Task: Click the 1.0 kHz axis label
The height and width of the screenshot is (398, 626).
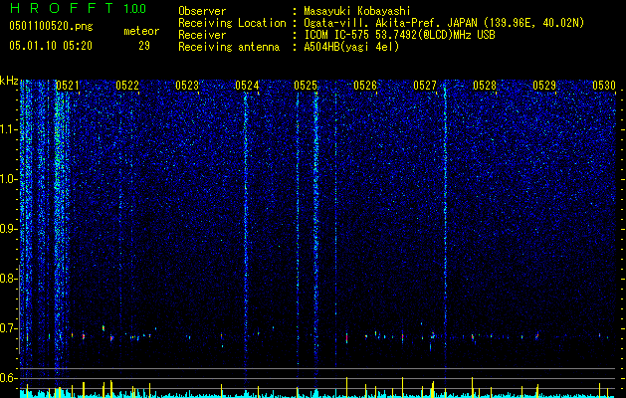Action: pos(8,180)
